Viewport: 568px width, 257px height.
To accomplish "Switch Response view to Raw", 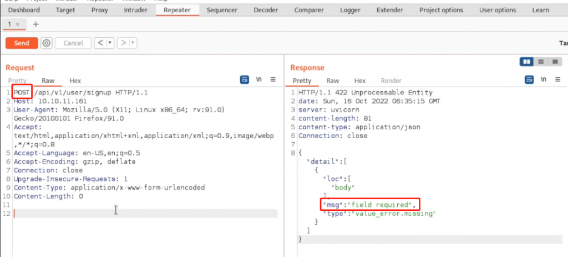I will coord(333,80).
